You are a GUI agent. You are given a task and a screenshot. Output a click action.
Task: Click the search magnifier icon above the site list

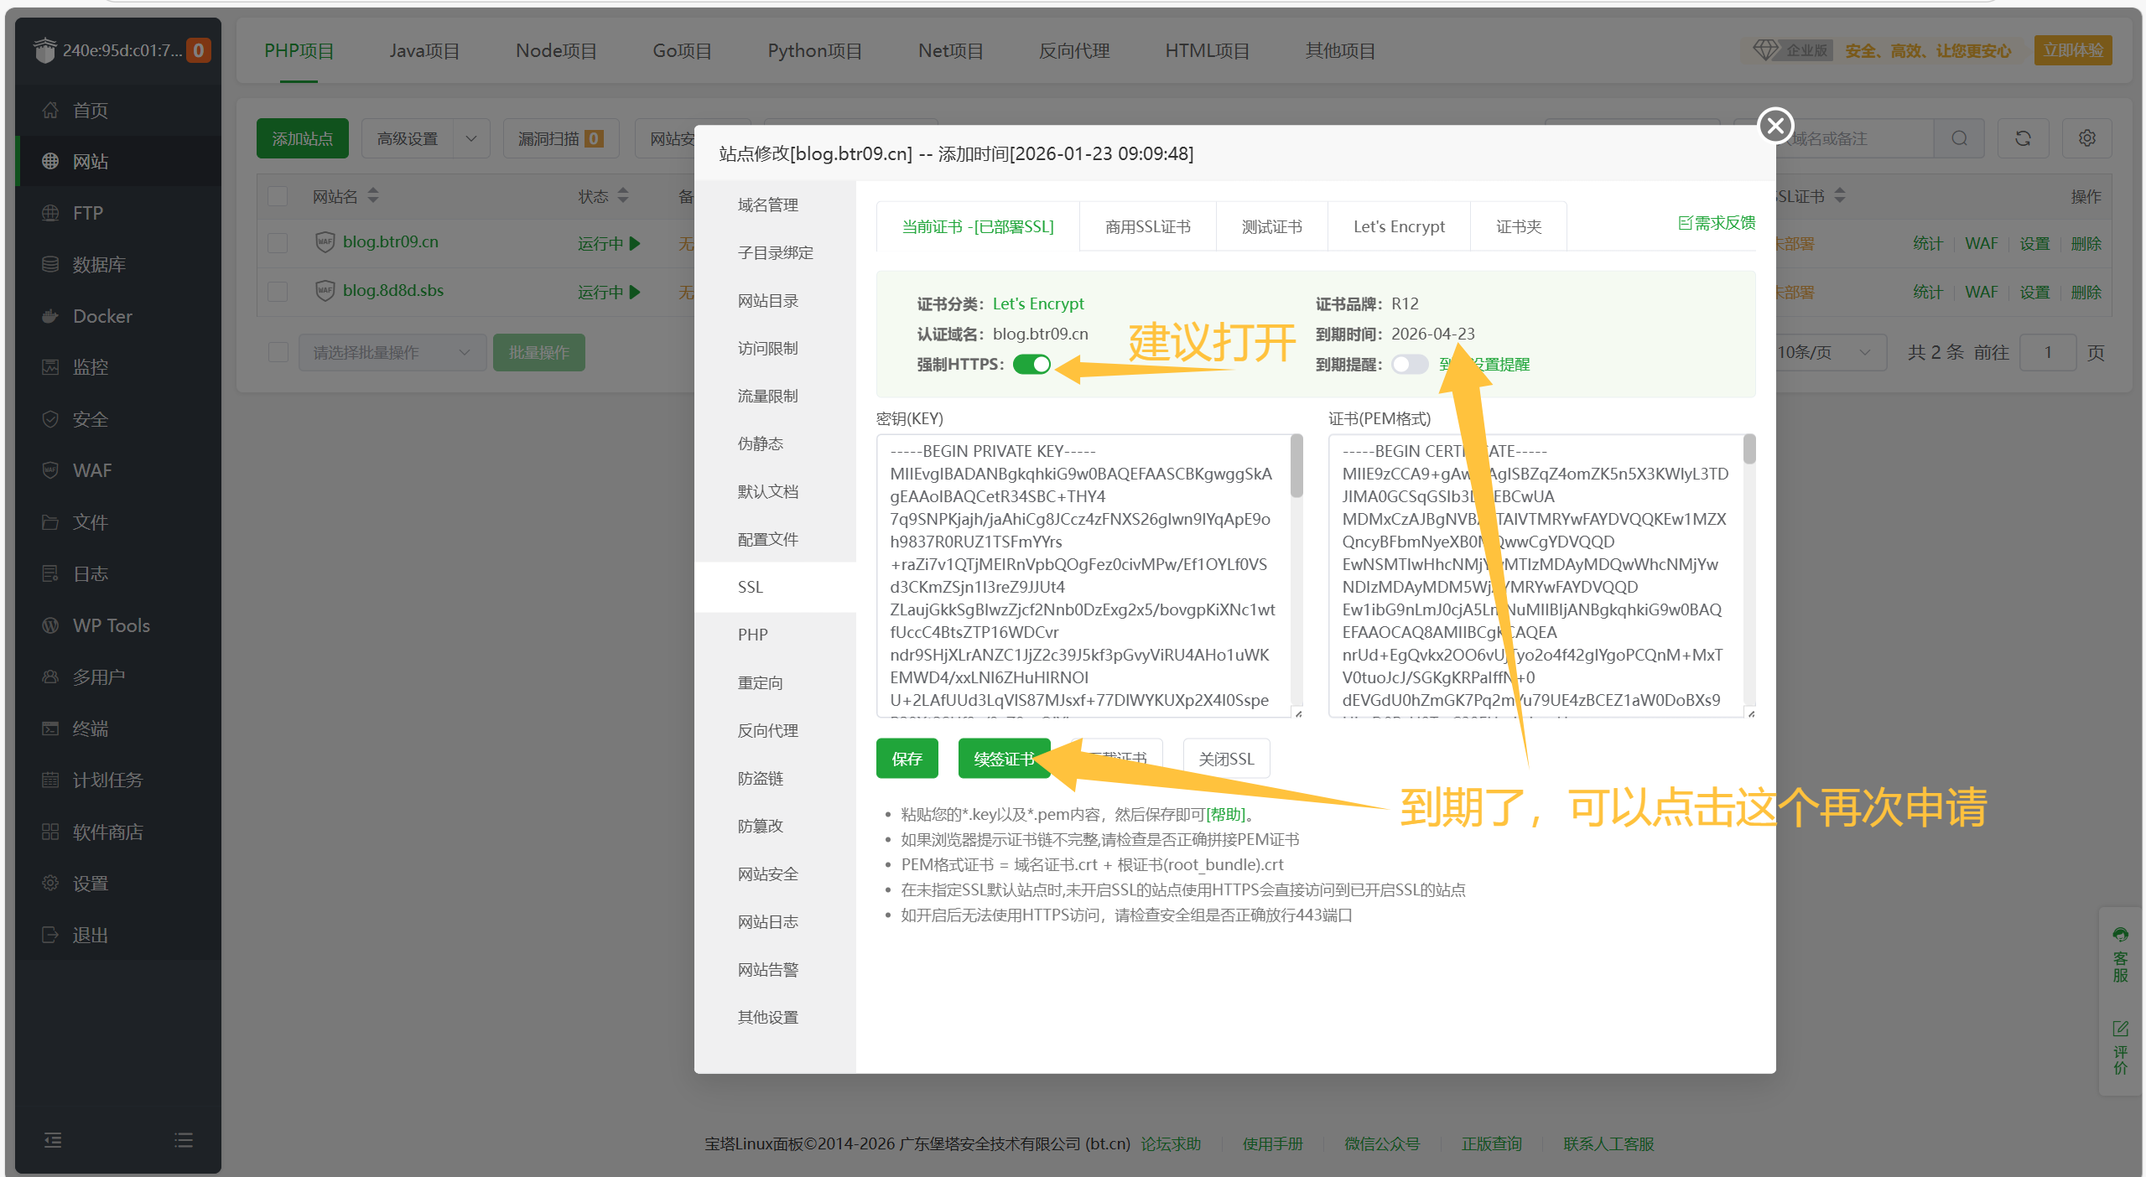coord(1959,137)
